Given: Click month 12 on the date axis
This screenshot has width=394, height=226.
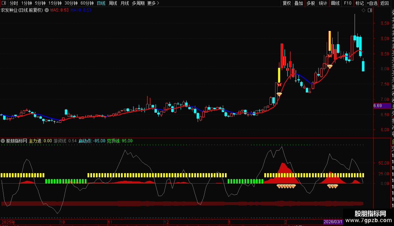Looking at the screenshot, I should coord(166,222).
